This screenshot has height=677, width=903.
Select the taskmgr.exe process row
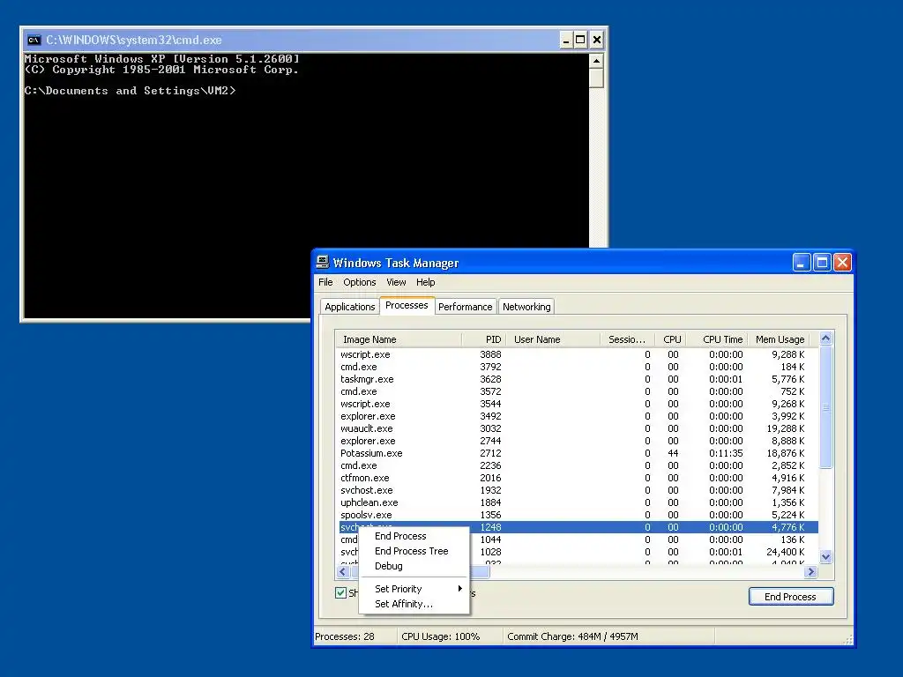click(x=577, y=379)
